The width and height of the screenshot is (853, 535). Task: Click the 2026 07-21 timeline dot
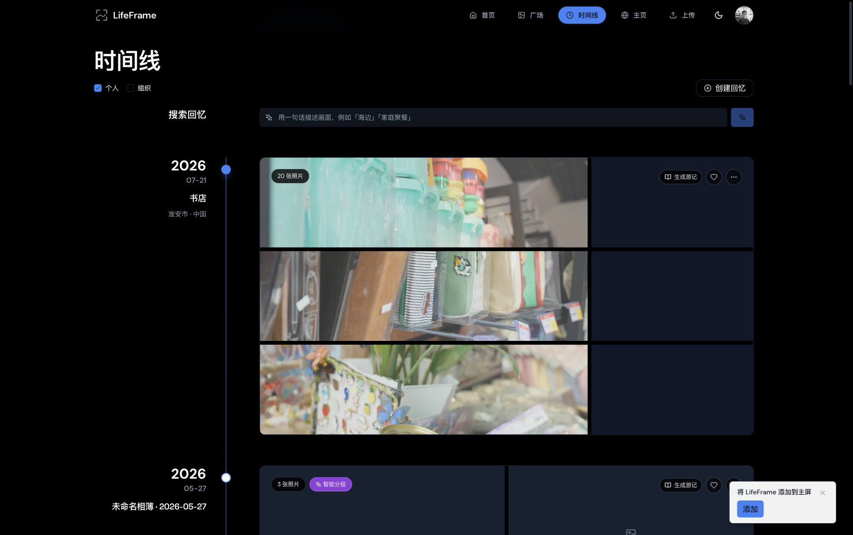coord(226,169)
